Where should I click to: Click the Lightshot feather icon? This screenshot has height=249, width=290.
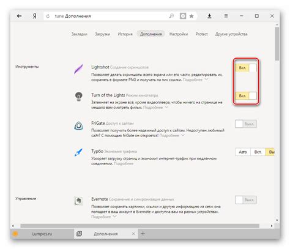tap(78, 69)
